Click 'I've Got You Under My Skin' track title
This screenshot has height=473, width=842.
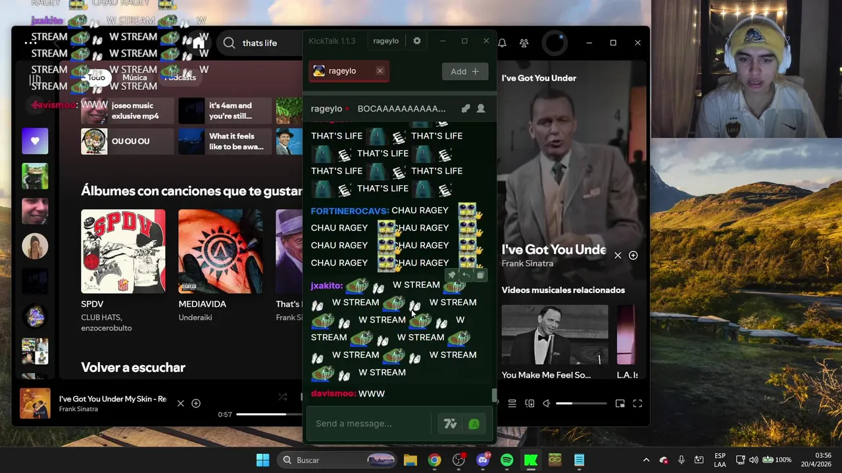point(112,399)
